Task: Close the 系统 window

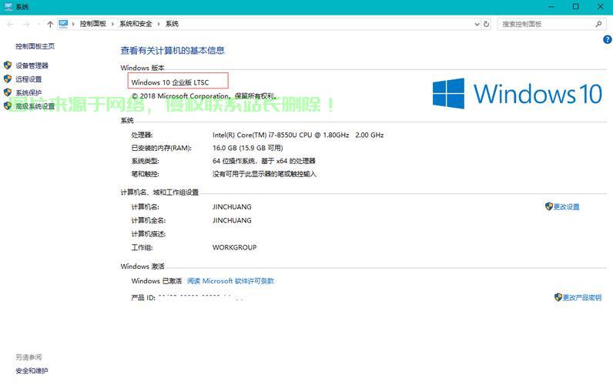Action: tap(601, 7)
